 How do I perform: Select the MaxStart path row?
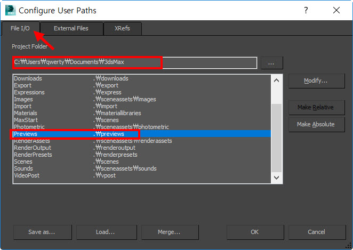[142, 120]
